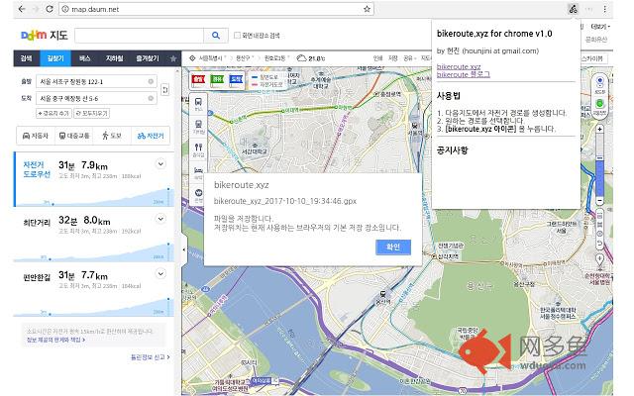Click the bikeroute.xyz bicycle extension icon
This screenshot has width=634, height=396.
[573, 9]
